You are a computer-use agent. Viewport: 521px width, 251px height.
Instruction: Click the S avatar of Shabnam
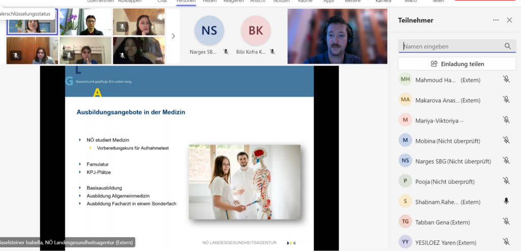[406, 201]
